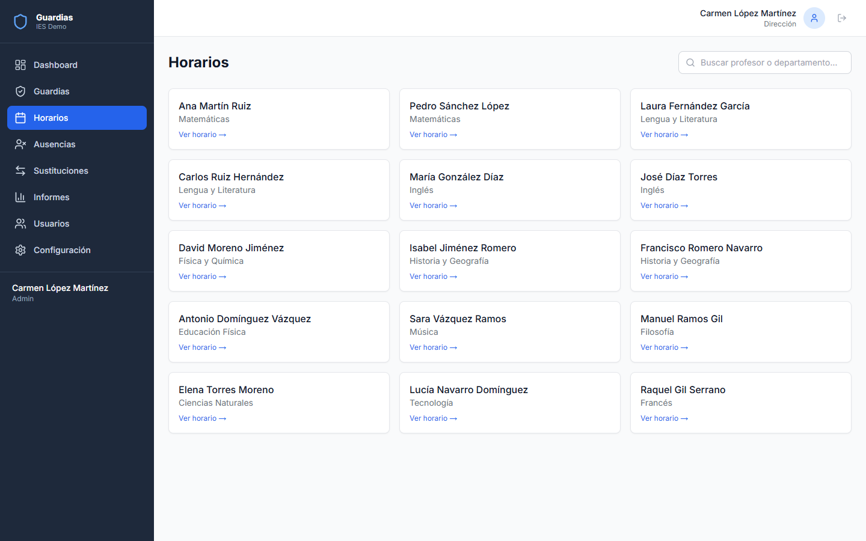
Task: Focus the search teacher or department field
Action: (769, 63)
